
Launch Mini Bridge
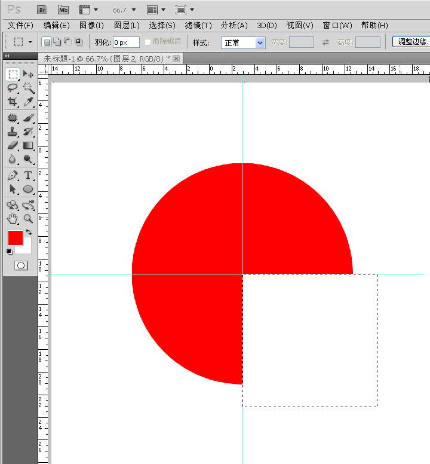tap(63, 10)
